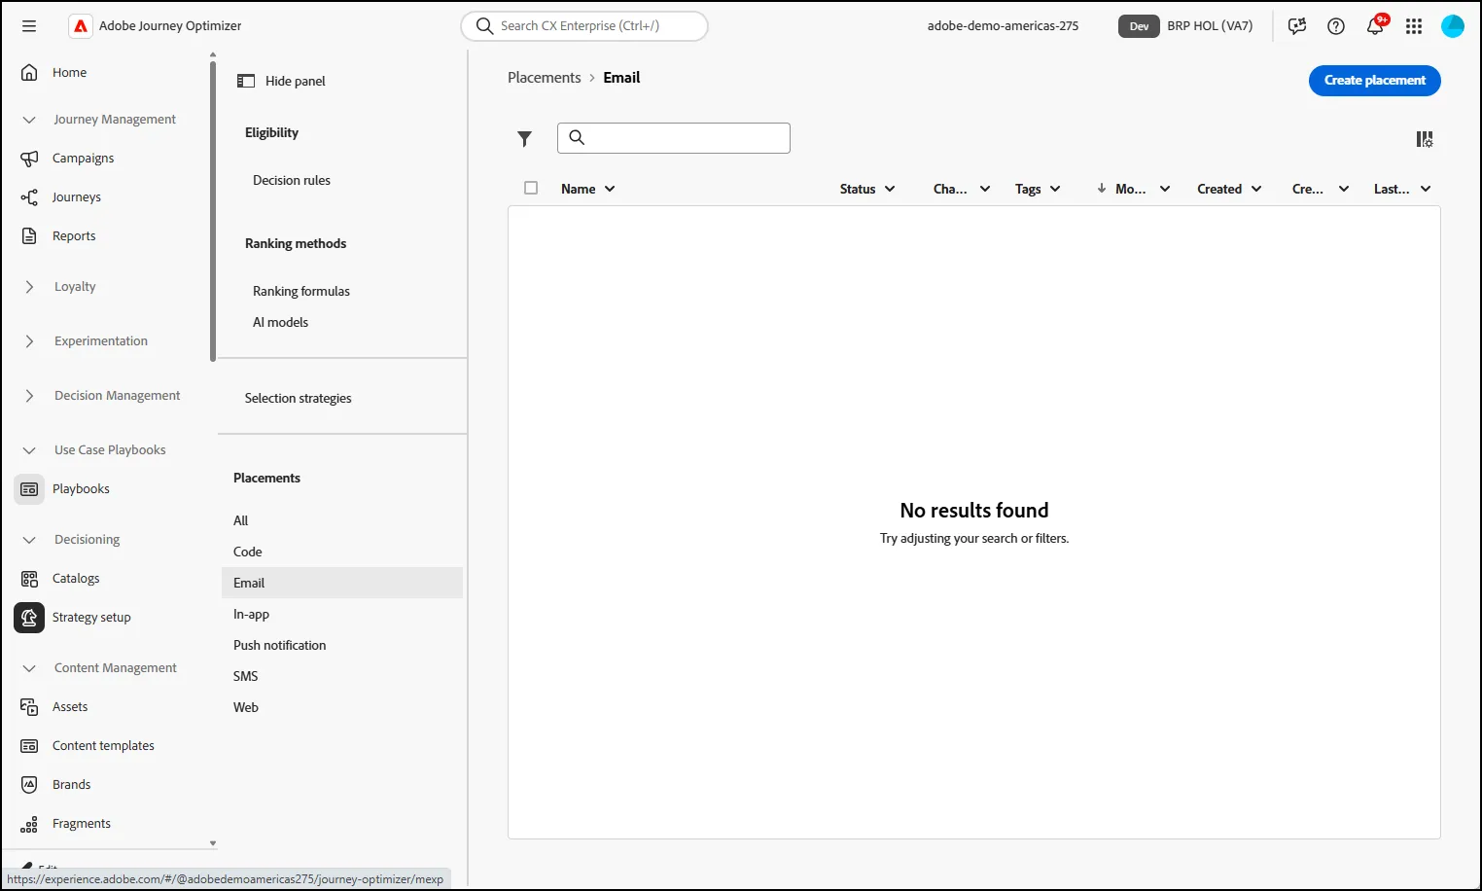This screenshot has width=1482, height=891.
Task: Expand the Experimentation section
Action: (29, 341)
